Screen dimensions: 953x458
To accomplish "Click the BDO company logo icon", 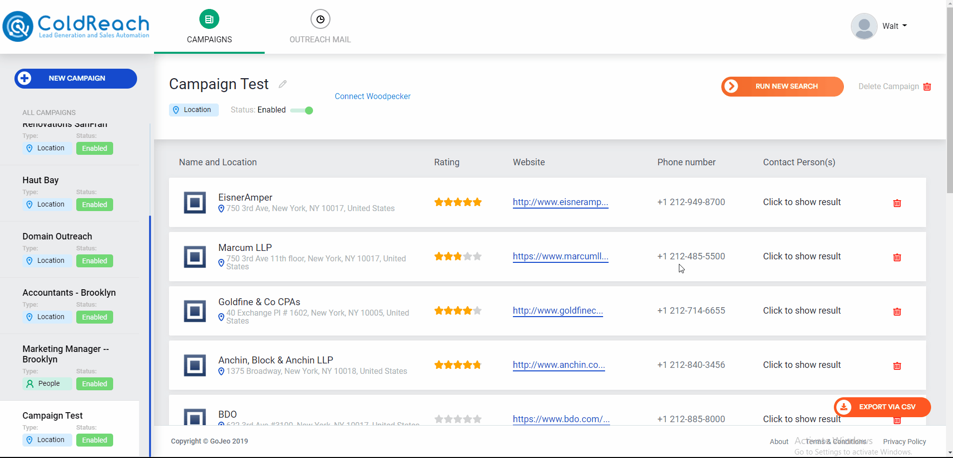I will [195, 417].
